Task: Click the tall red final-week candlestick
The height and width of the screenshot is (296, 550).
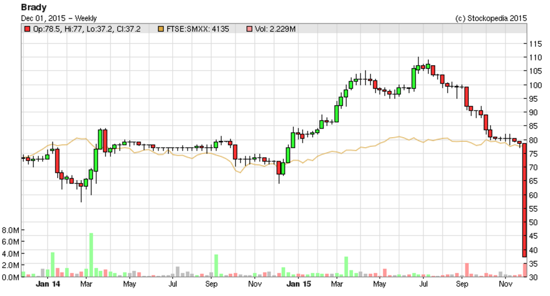Action: [x=525, y=200]
